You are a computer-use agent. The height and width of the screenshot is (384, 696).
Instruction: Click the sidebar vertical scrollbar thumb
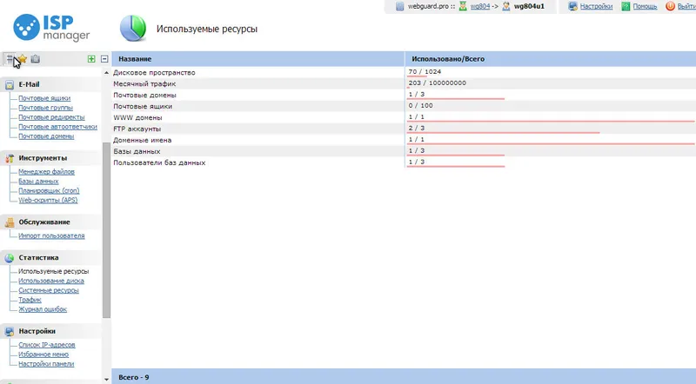point(106,230)
